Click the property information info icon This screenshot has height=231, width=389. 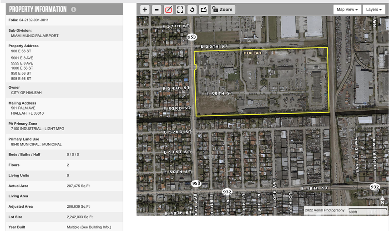(x=73, y=10)
